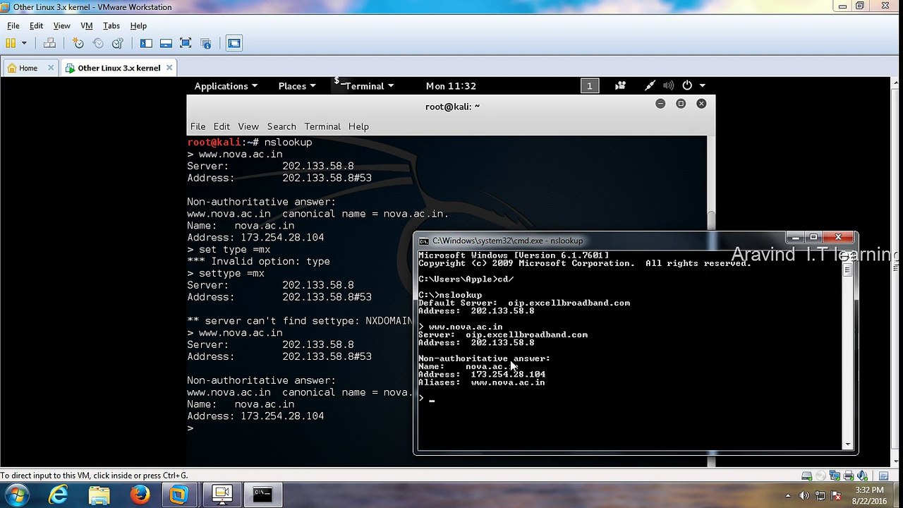Close the root@kali terminal window
This screenshot has height=508, width=903.
coord(701,104)
